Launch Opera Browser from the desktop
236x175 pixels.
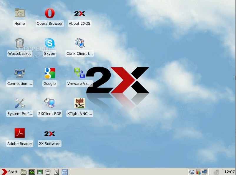50,13
